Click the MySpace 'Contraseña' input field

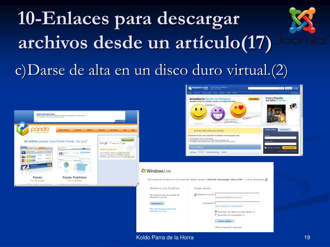click(280, 144)
